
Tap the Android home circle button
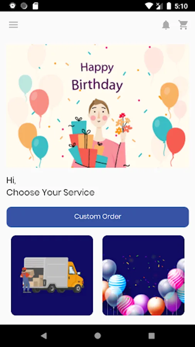[97, 336]
